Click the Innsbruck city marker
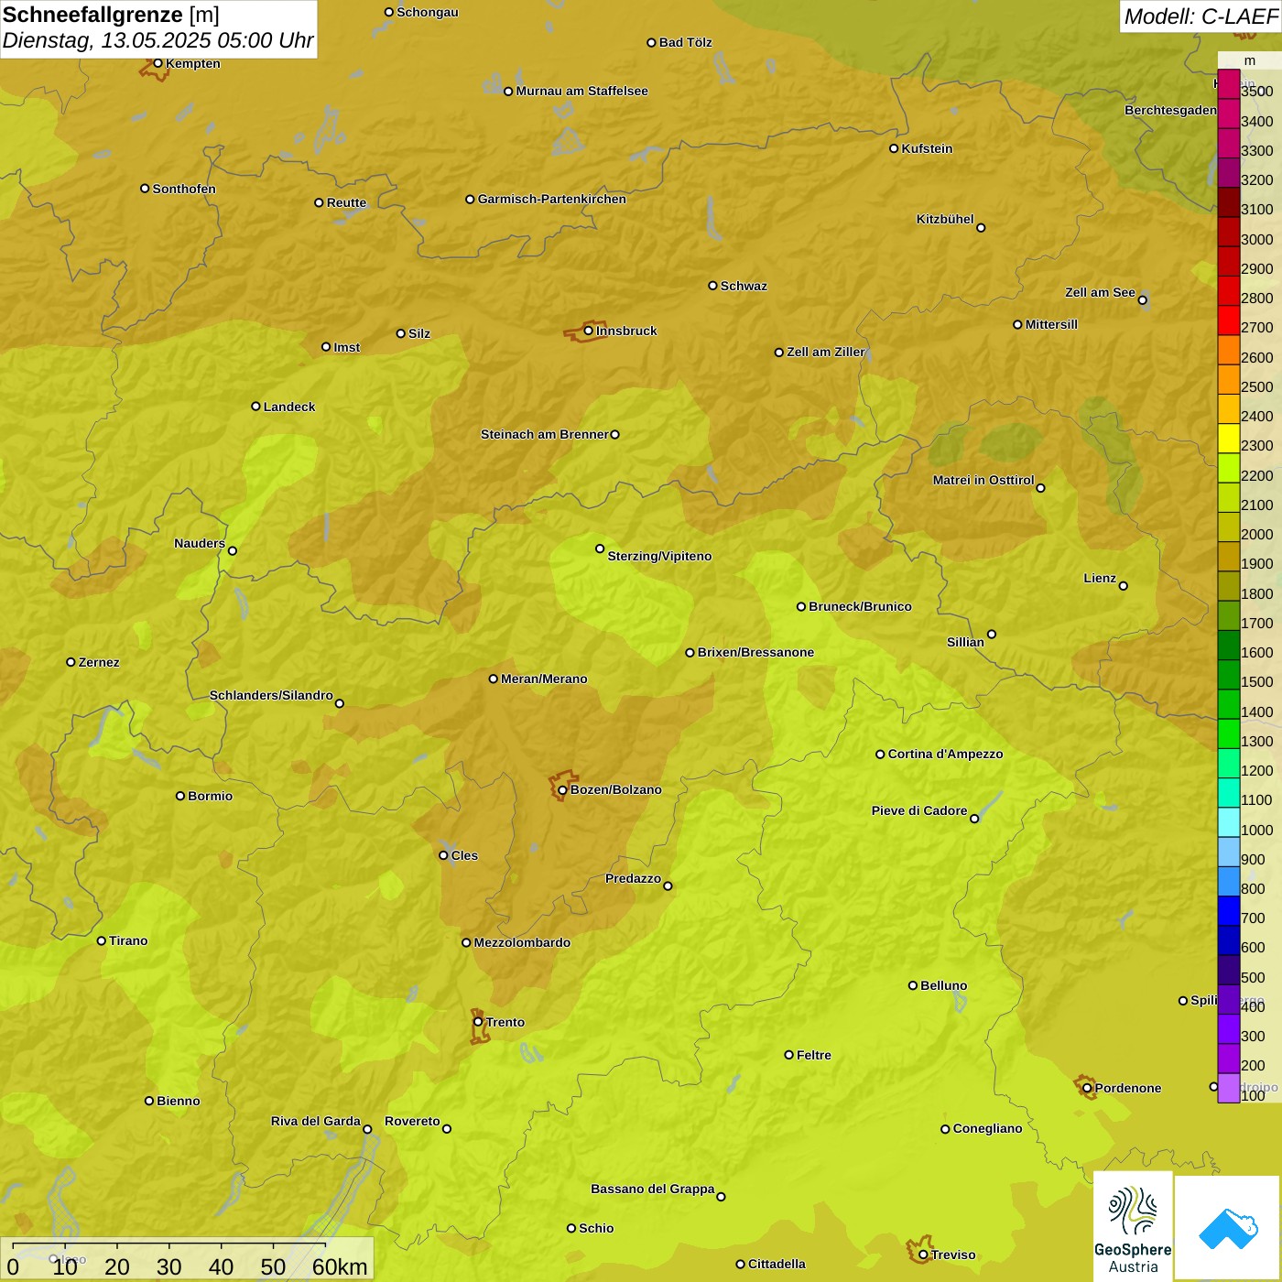Screen dimensions: 1282x1282 (588, 331)
